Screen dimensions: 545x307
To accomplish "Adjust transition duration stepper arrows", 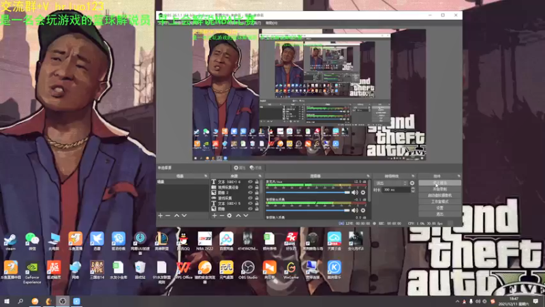I will tap(413, 190).
